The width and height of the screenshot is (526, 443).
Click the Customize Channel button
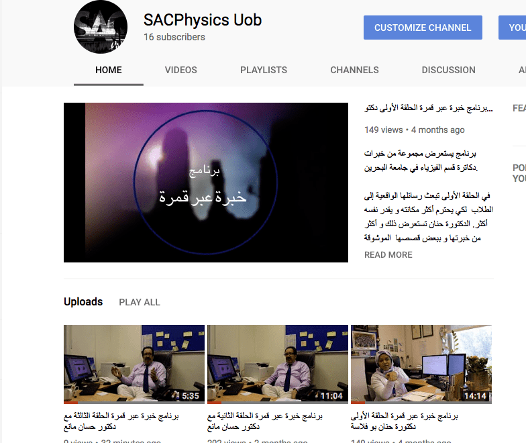coord(423,28)
